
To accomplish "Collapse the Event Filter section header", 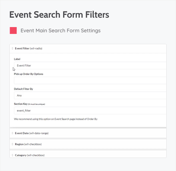I will tap(86, 48).
